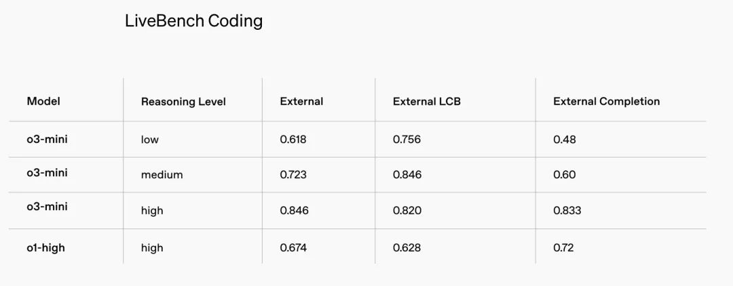
Task: Select the 0.48 External Completion value
Action: 565,140
